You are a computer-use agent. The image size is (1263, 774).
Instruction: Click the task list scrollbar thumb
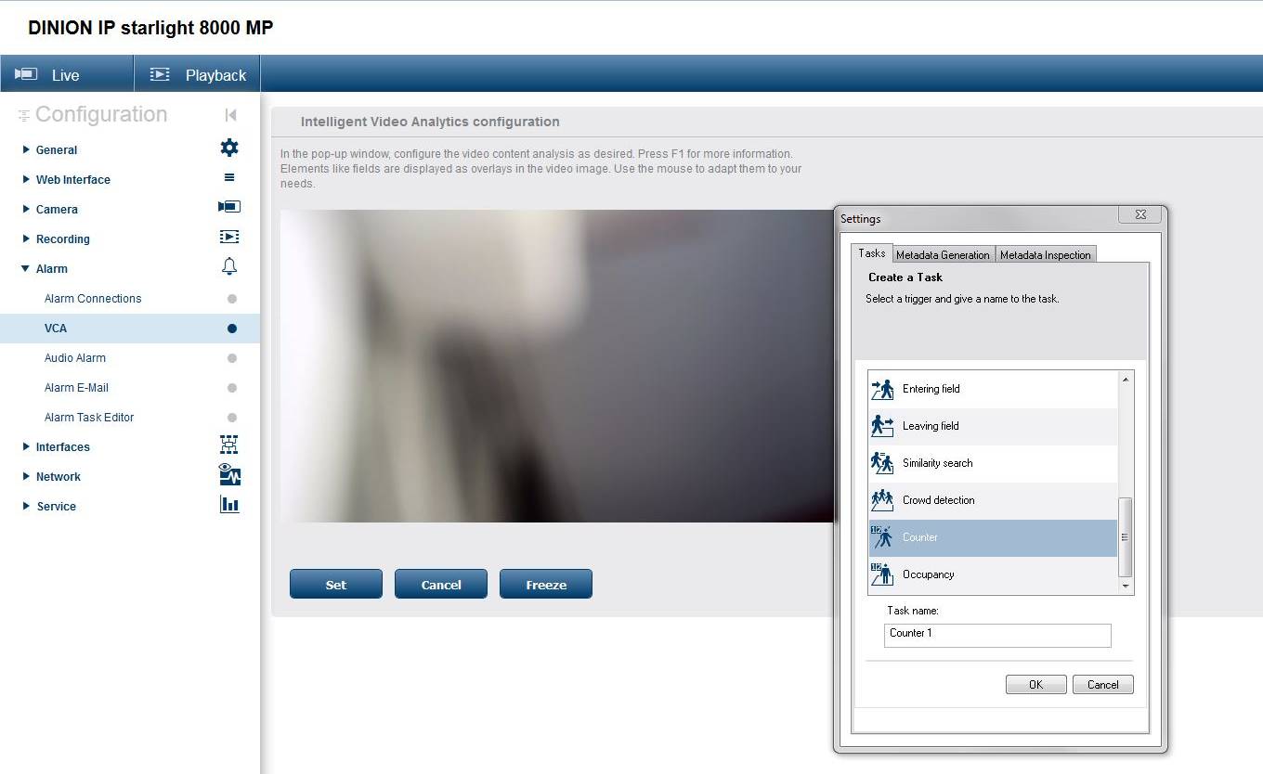pyautogui.click(x=1126, y=537)
